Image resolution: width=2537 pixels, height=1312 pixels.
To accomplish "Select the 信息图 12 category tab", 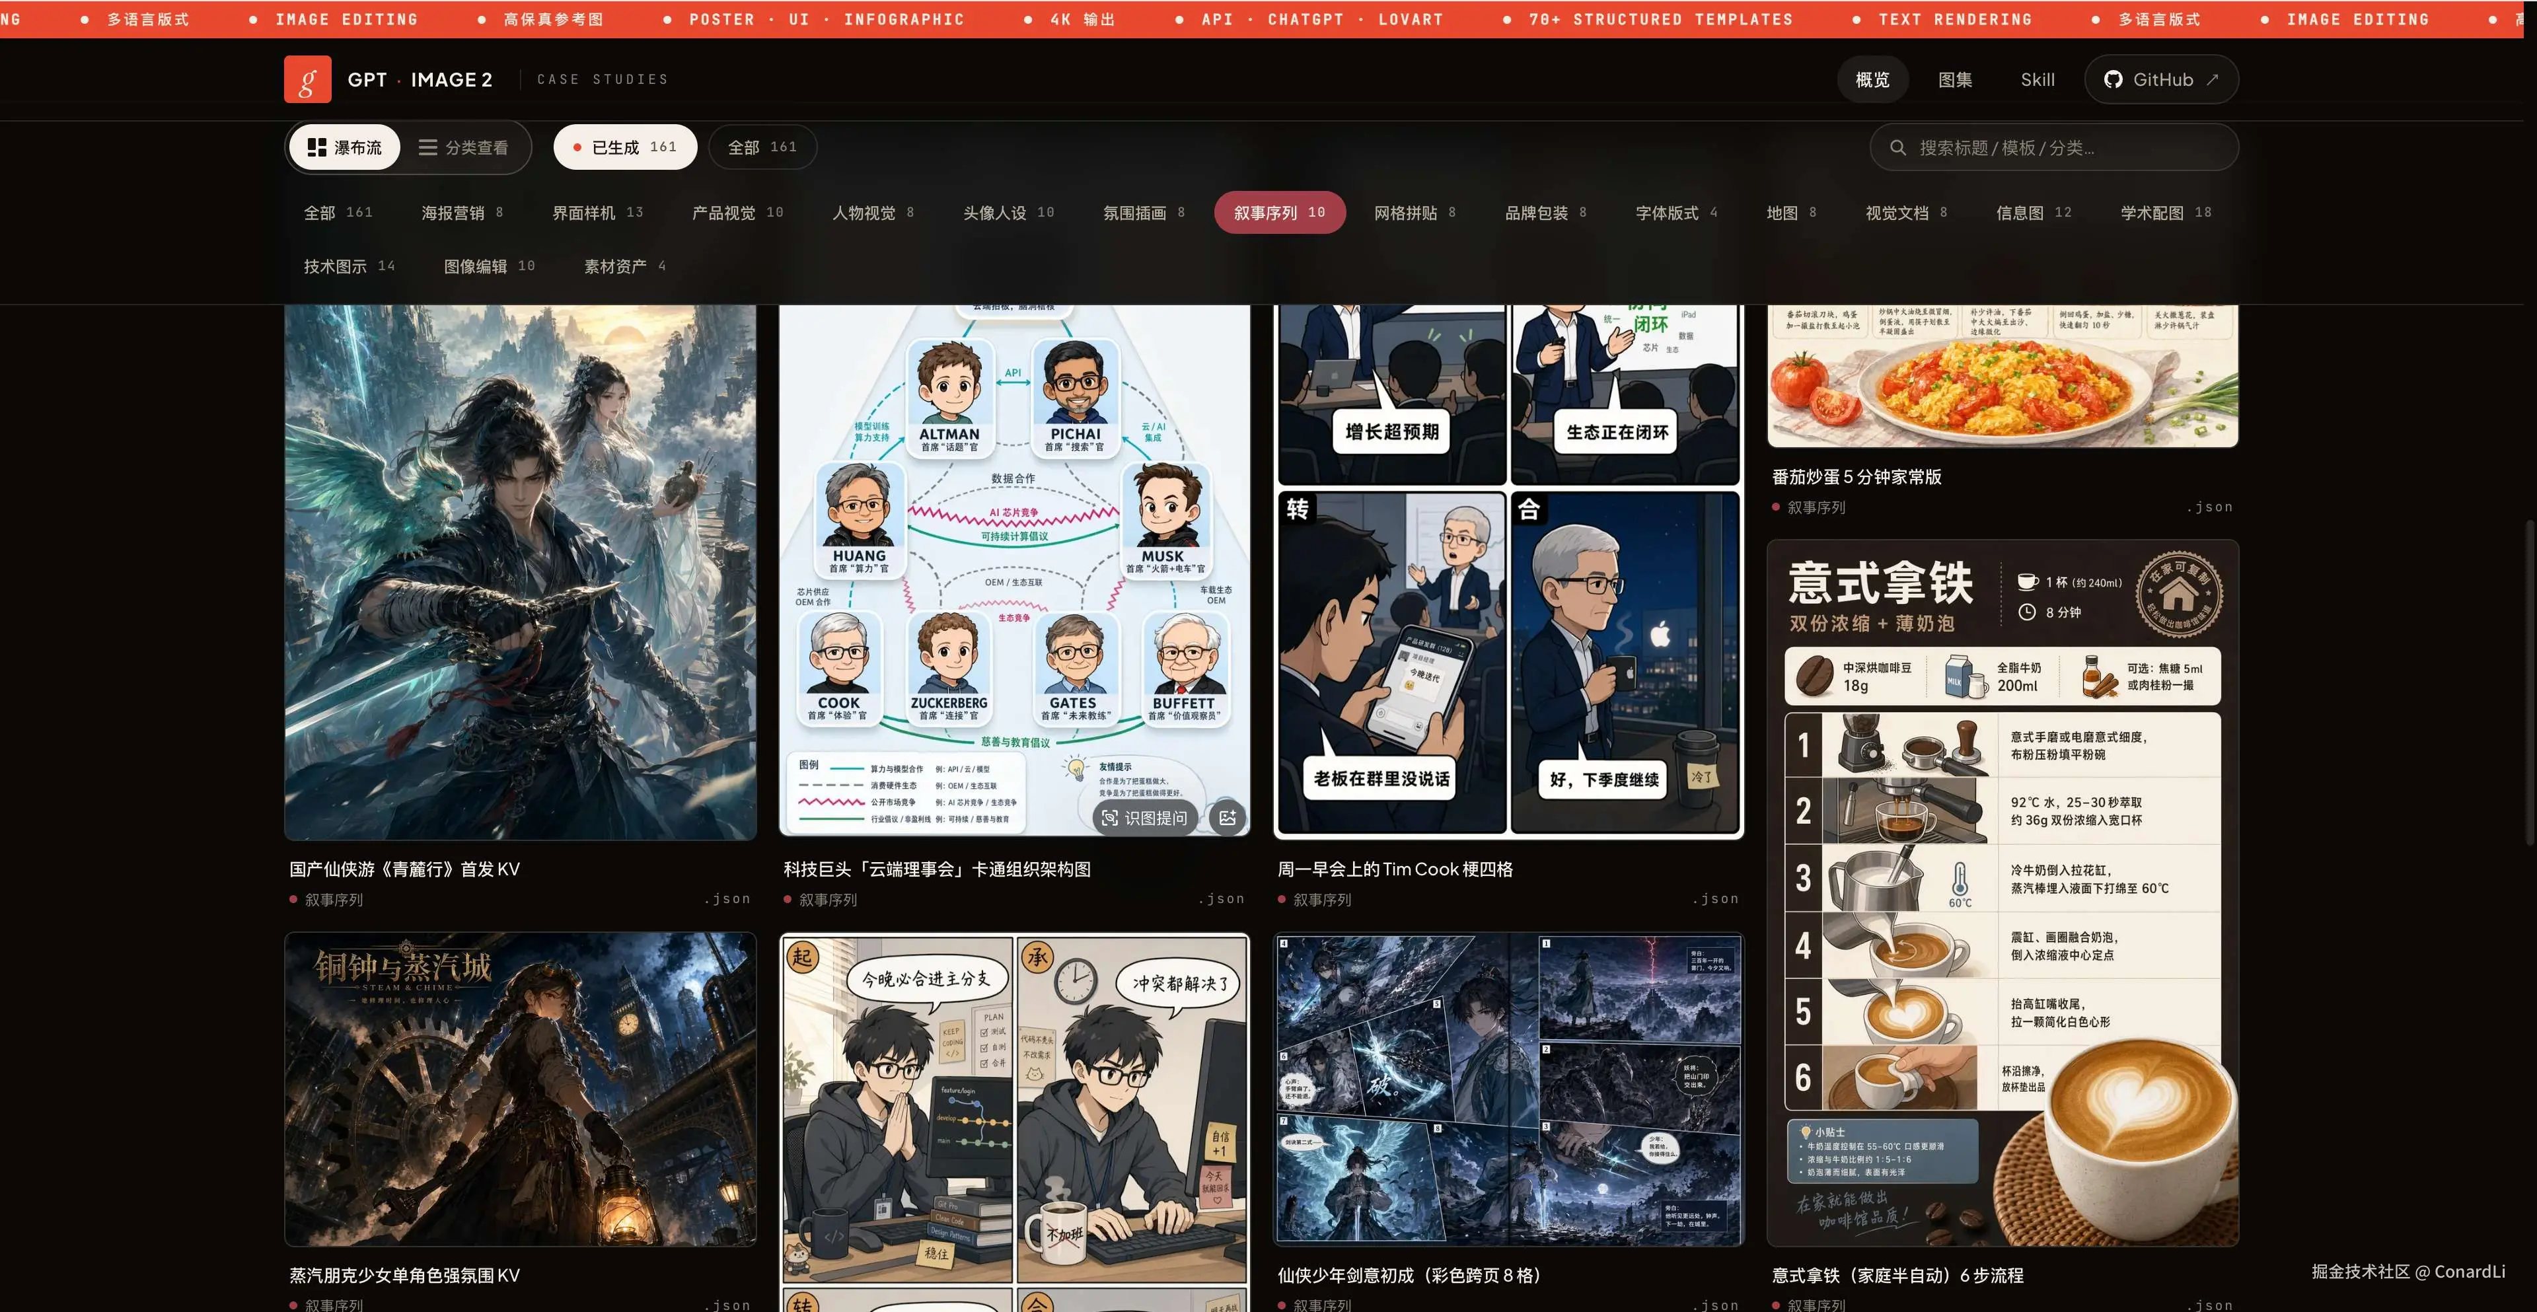I will pyautogui.click(x=2031, y=212).
